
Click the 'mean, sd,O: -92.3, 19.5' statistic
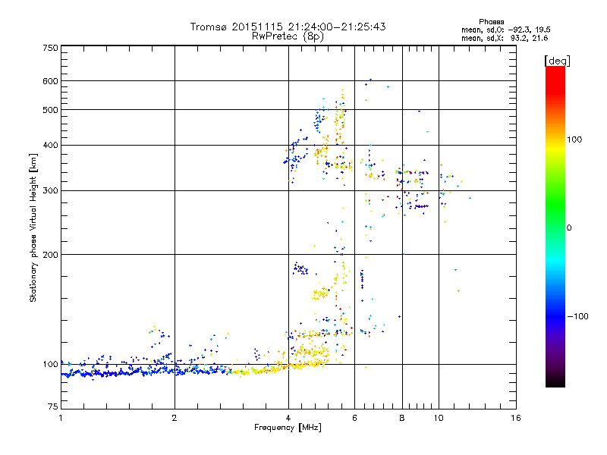(506, 30)
